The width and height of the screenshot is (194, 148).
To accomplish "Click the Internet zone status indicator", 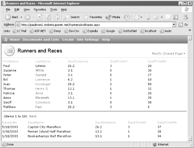I will point(161,144).
